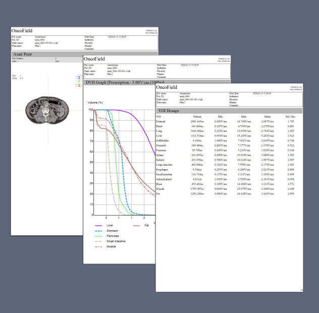Click the green dotted Pancreas legend swatch
Image resolution: width=319 pixels, height=313 pixels.
[98, 236]
